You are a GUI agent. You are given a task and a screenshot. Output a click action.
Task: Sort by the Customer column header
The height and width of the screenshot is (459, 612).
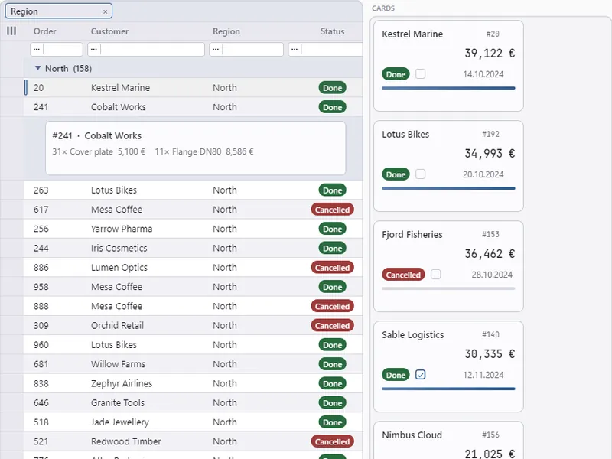coord(109,31)
